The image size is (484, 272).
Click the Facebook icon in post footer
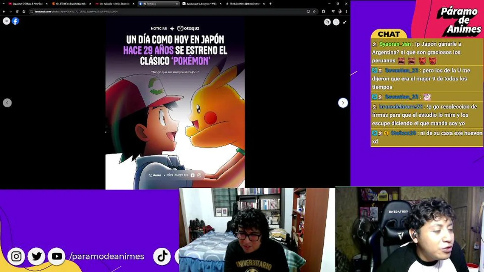tap(193, 175)
